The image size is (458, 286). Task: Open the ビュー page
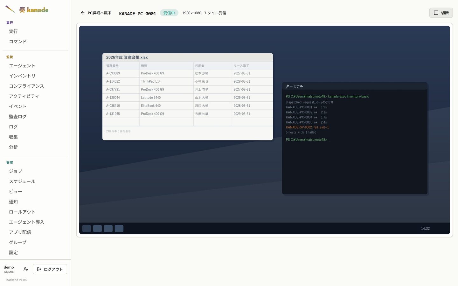pos(35,192)
